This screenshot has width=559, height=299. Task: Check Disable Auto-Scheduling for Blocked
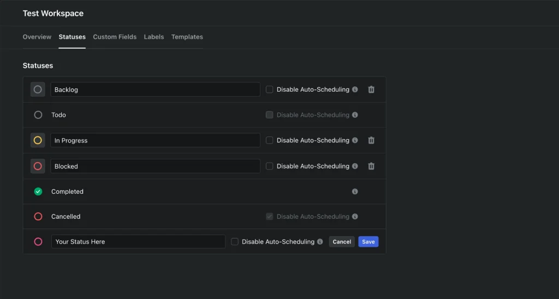(x=270, y=166)
